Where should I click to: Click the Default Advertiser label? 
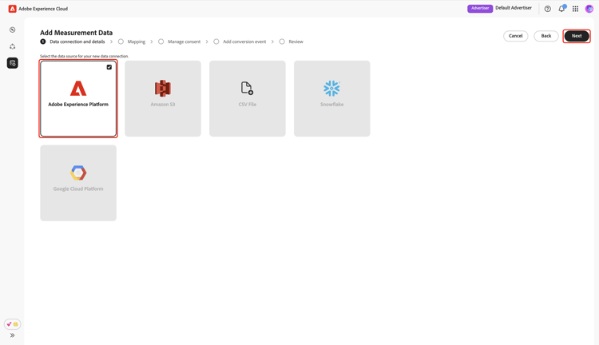coord(514,8)
